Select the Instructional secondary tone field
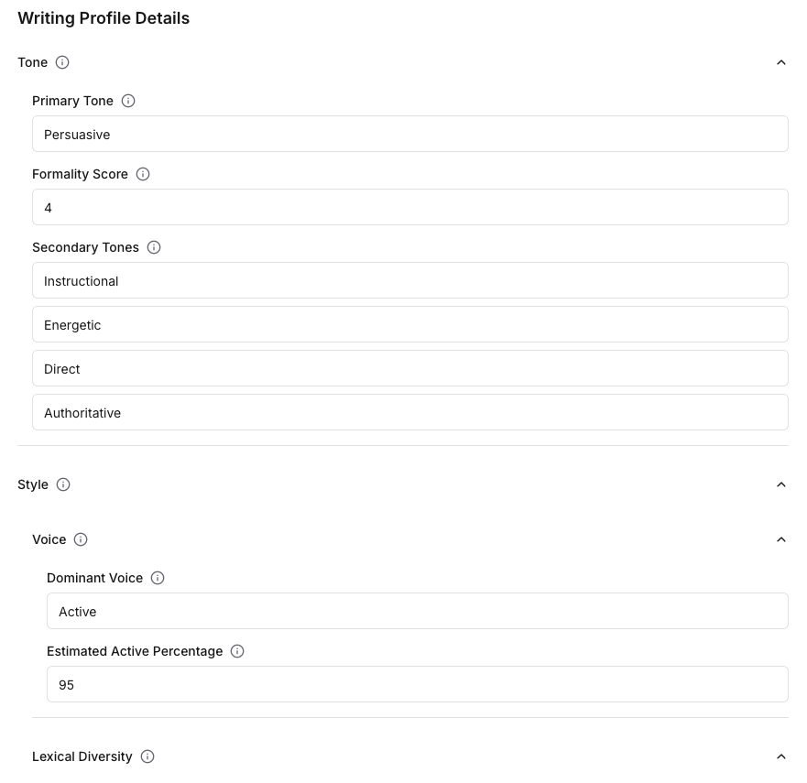 (409, 281)
